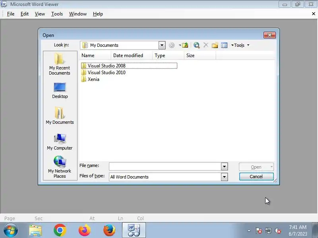Select the Visual Studio 2010 folder
Screen dimensions: 318x238
point(103,73)
